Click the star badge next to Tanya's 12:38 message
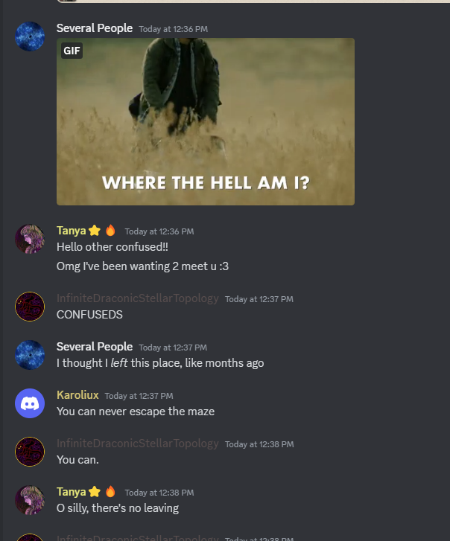The width and height of the screenshot is (450, 541). [x=95, y=492]
